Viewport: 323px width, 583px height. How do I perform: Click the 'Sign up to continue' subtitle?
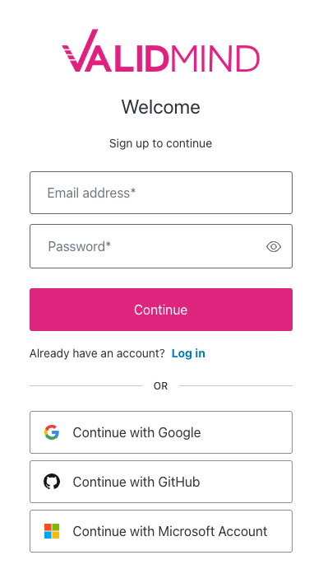161,143
